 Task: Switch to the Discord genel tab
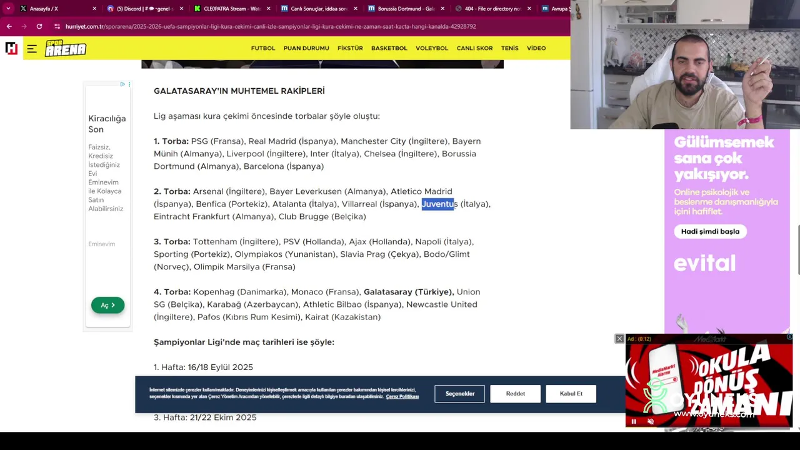140,9
